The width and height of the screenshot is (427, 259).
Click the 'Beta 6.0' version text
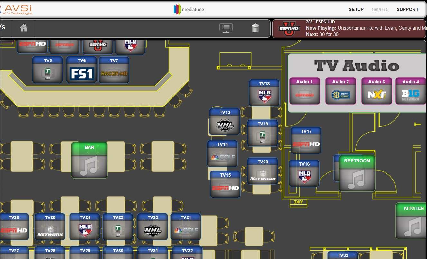point(380,9)
